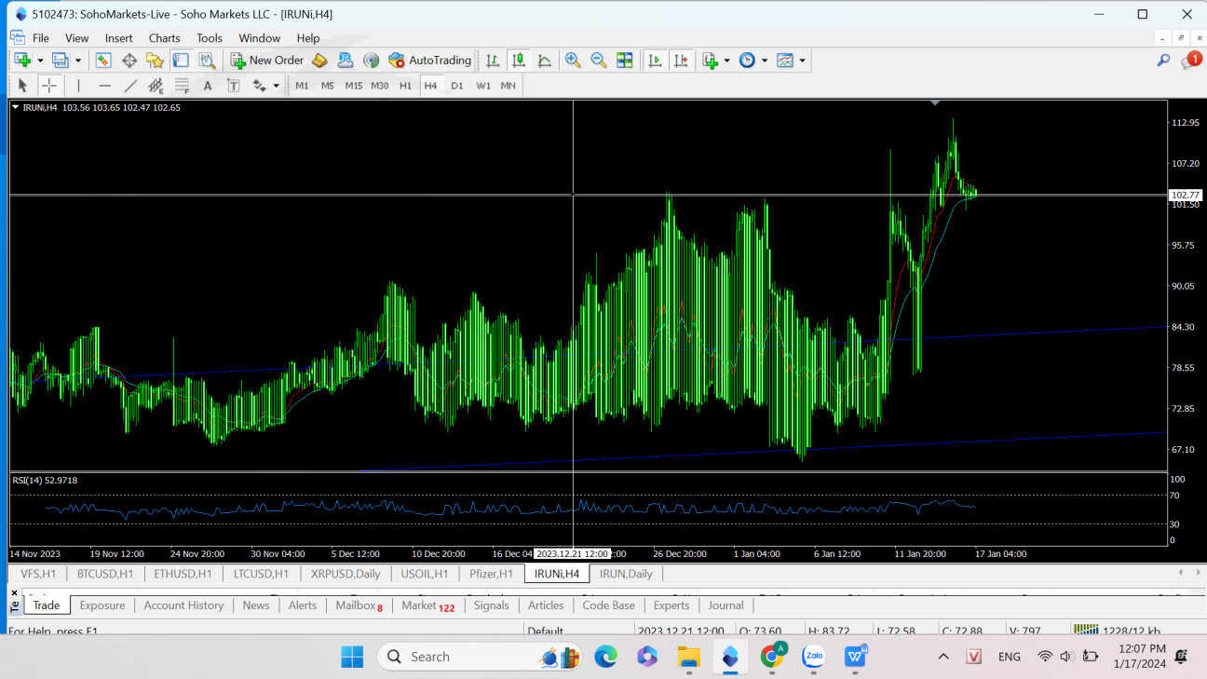Expand the profiles dropdown arrow
Image resolution: width=1207 pixels, height=679 pixels.
[x=78, y=61]
